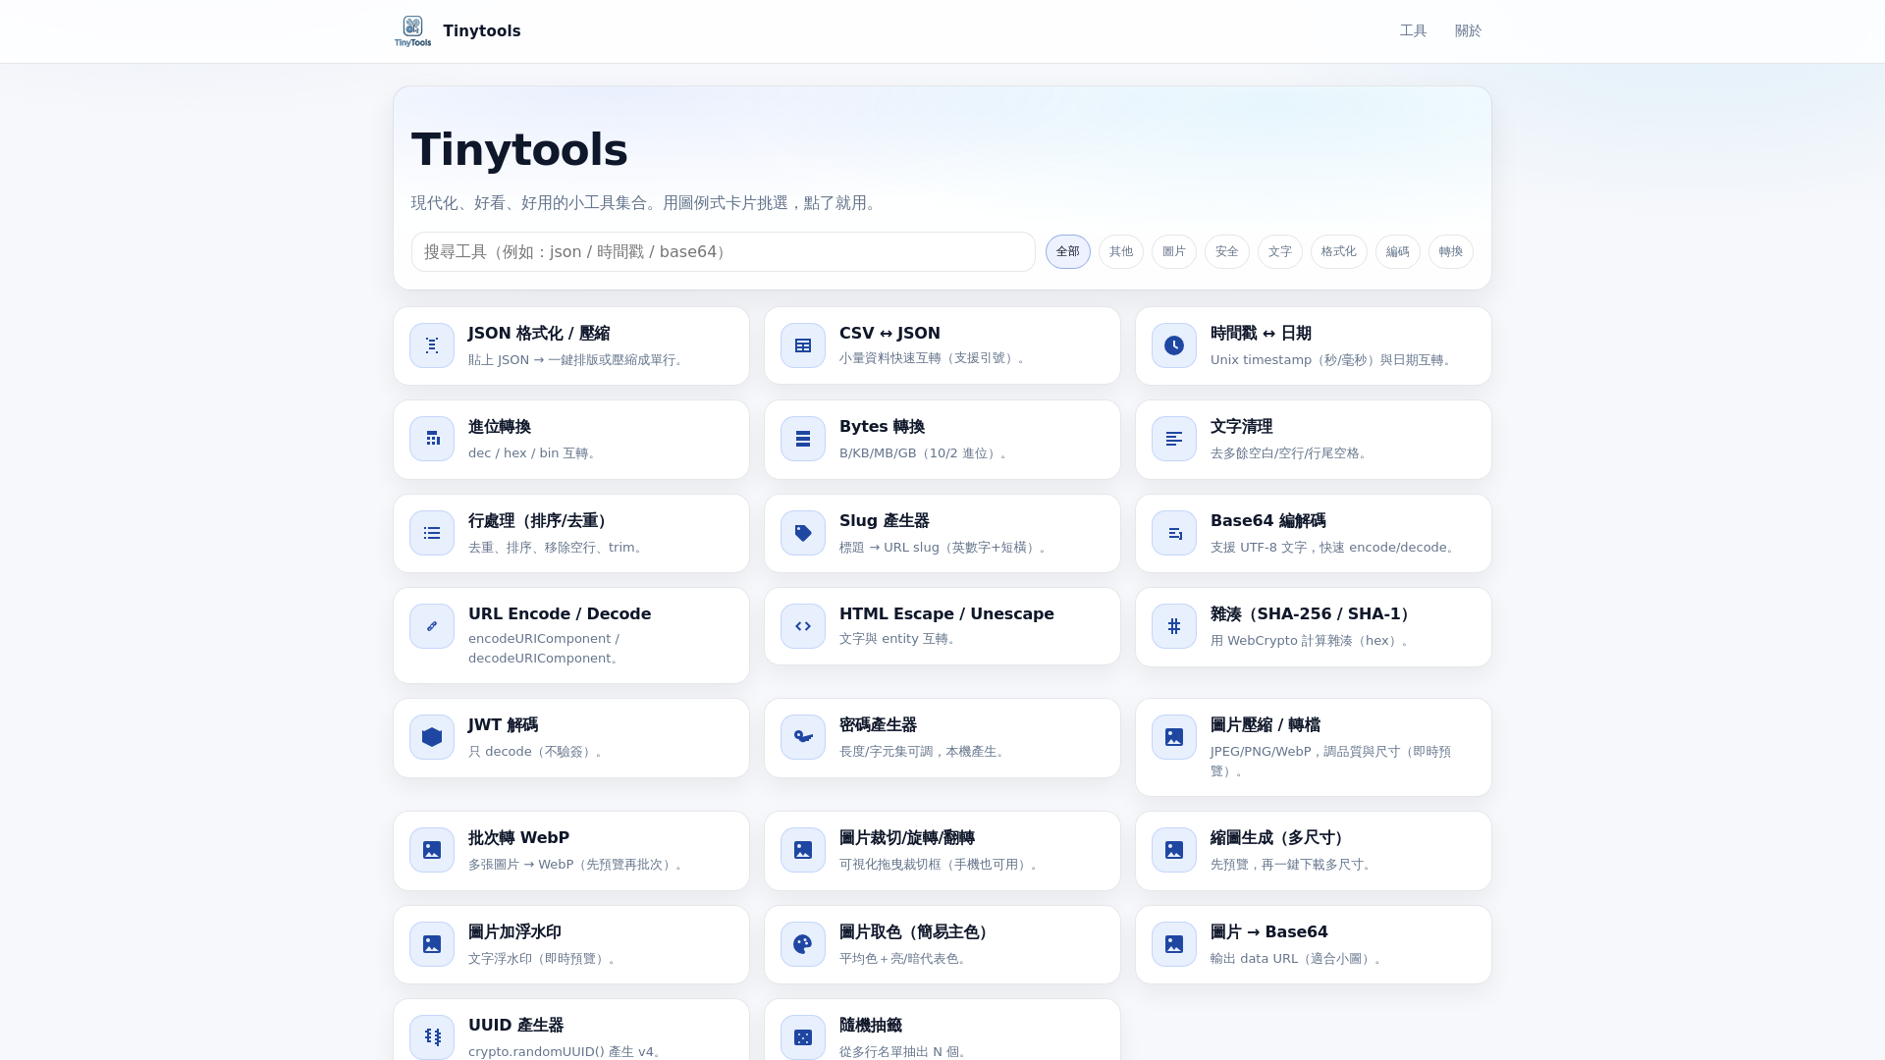Click text '從多行名單抽出 N 個。'
The height and width of the screenshot is (1060, 1885).
(x=905, y=1052)
